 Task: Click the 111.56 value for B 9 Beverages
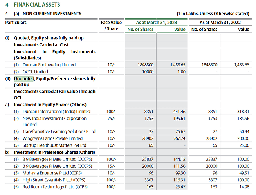[179, 166]
